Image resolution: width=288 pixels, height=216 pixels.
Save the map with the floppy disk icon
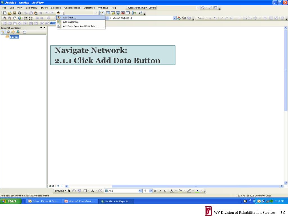click(15, 13)
